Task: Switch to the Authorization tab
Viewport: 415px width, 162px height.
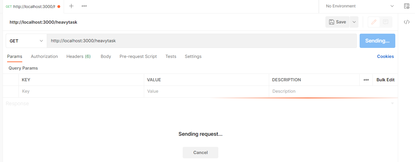Action: click(44, 56)
